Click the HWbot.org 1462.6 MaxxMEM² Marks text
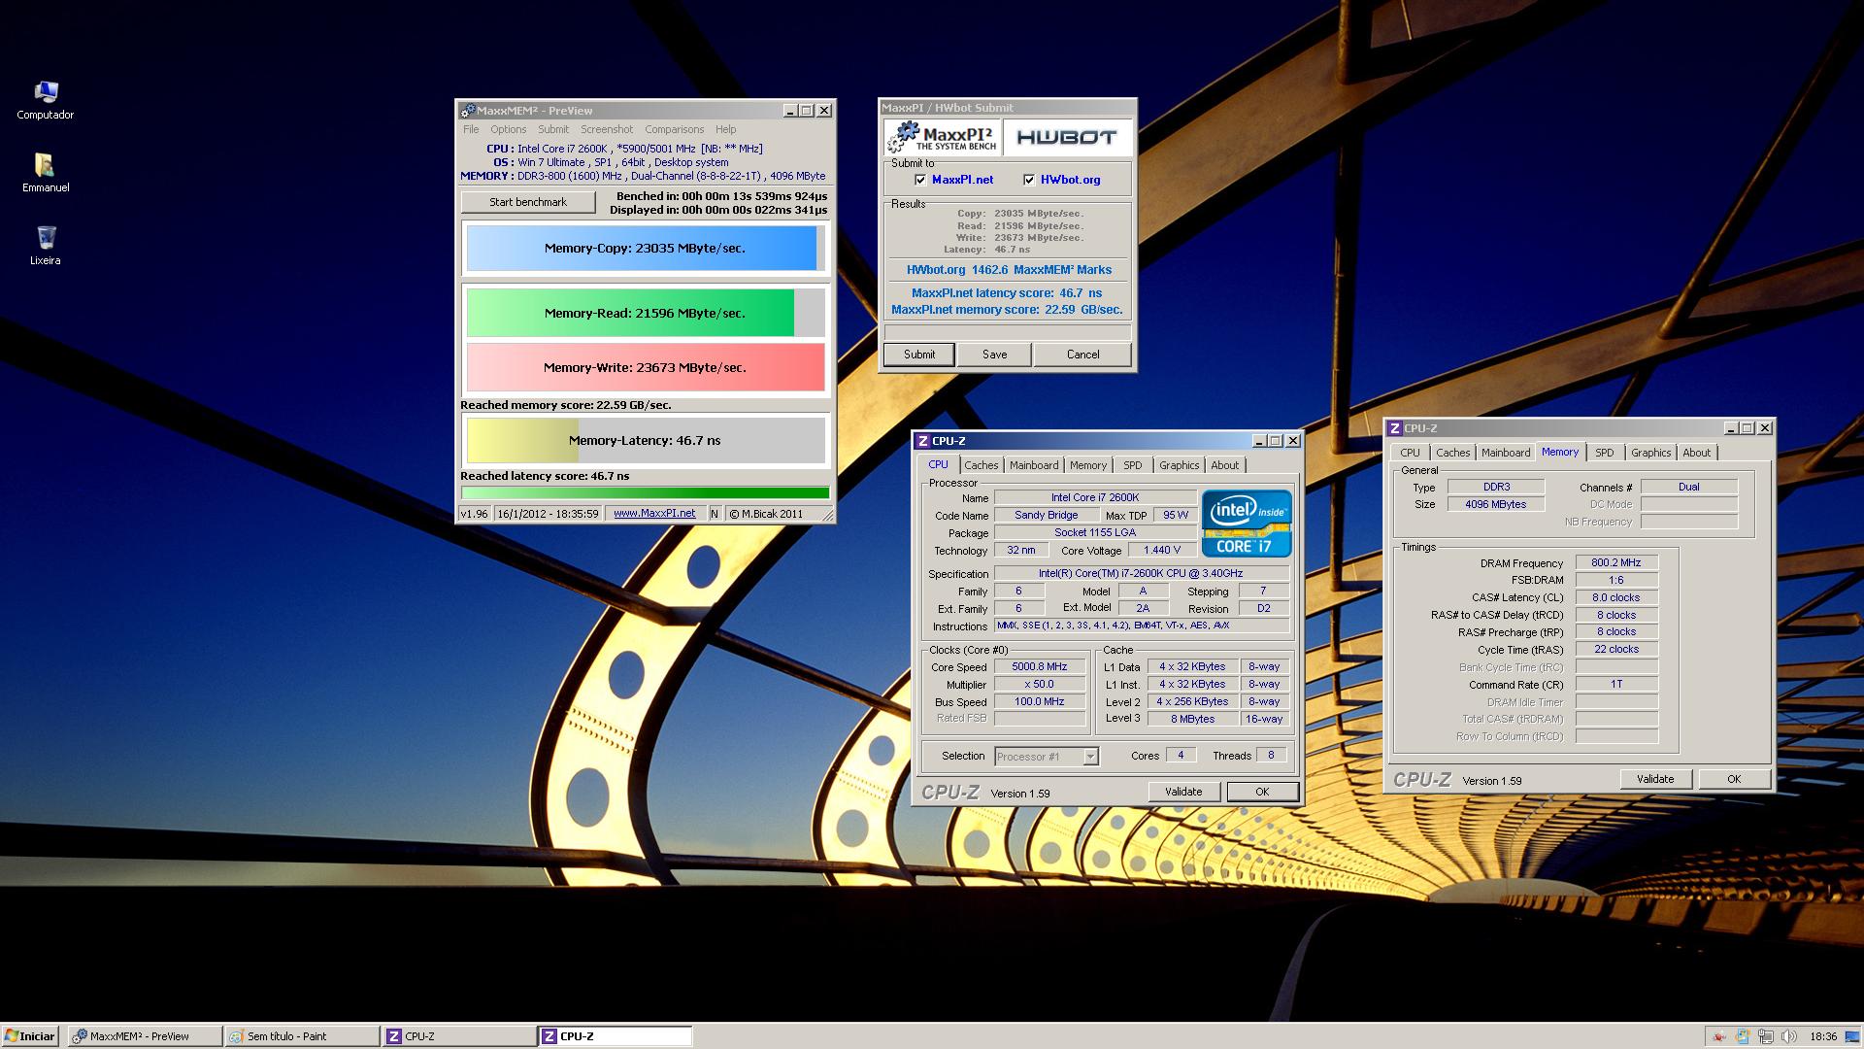 (1009, 270)
